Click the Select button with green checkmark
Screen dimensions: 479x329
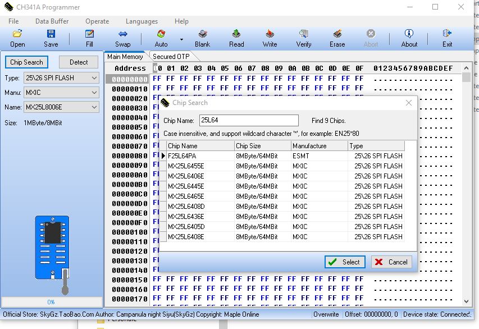click(345, 262)
